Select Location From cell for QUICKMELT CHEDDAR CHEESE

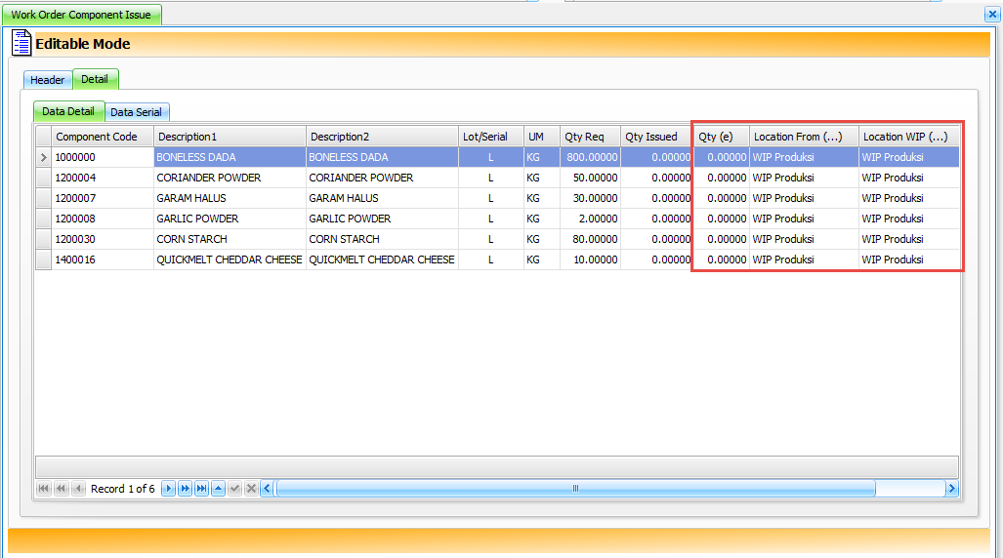[x=804, y=259]
